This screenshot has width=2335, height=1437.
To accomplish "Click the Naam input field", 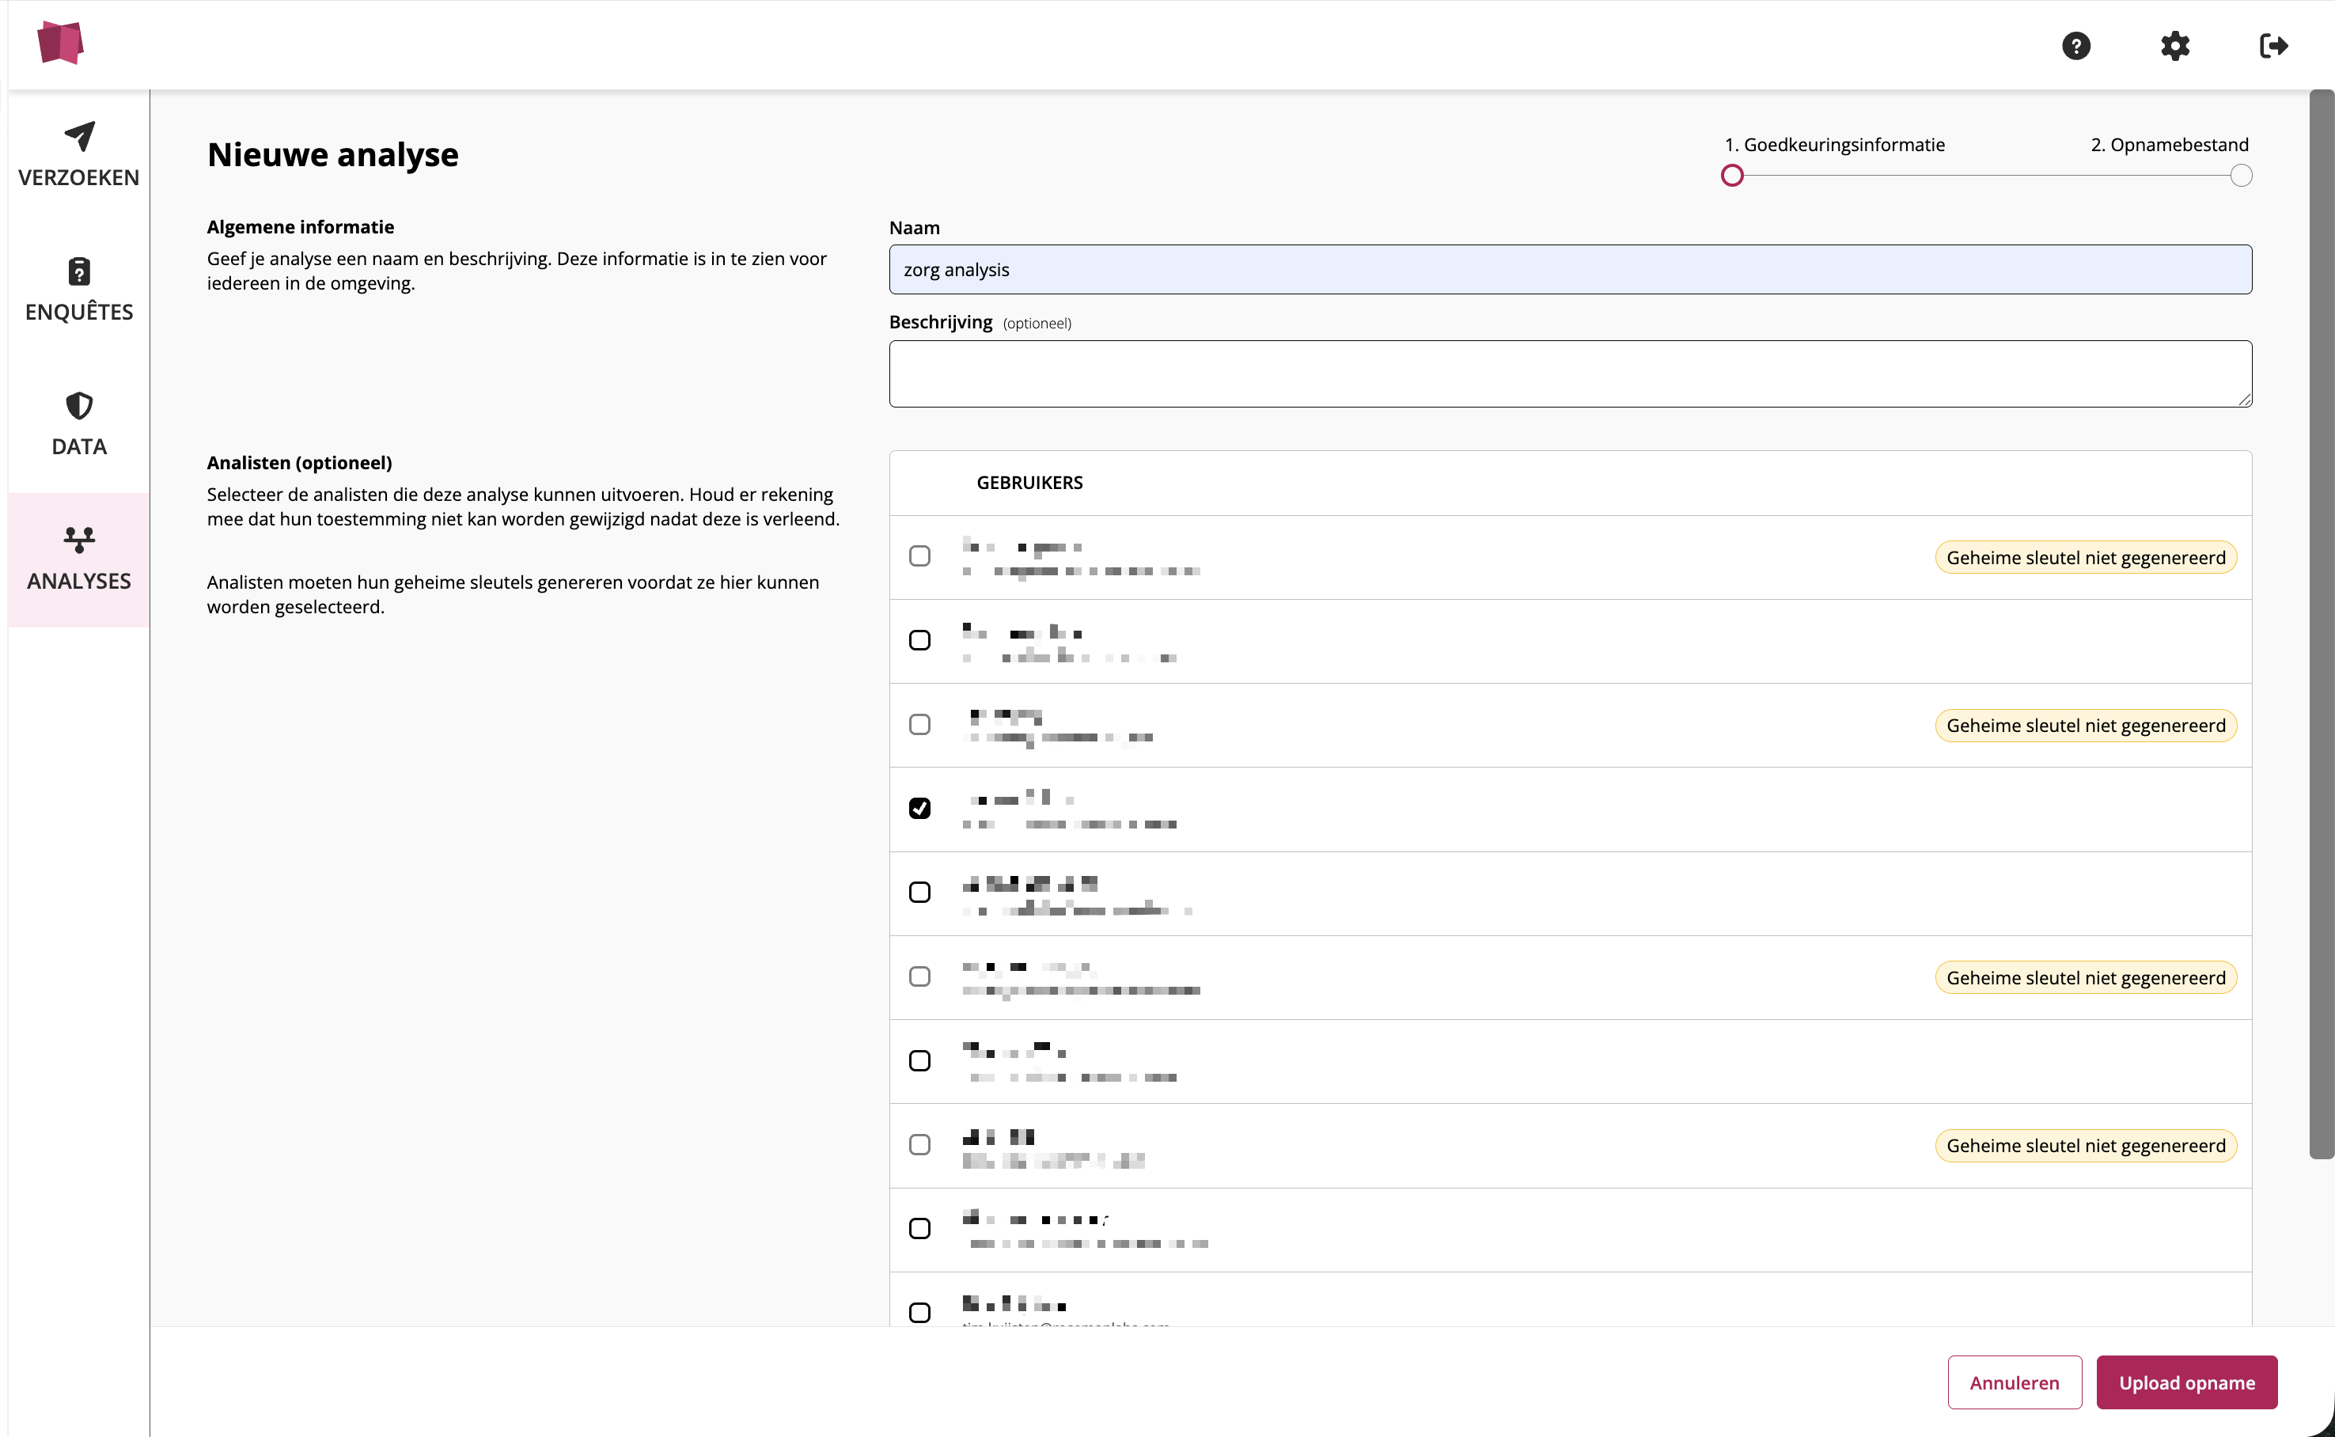I will (1569, 270).
